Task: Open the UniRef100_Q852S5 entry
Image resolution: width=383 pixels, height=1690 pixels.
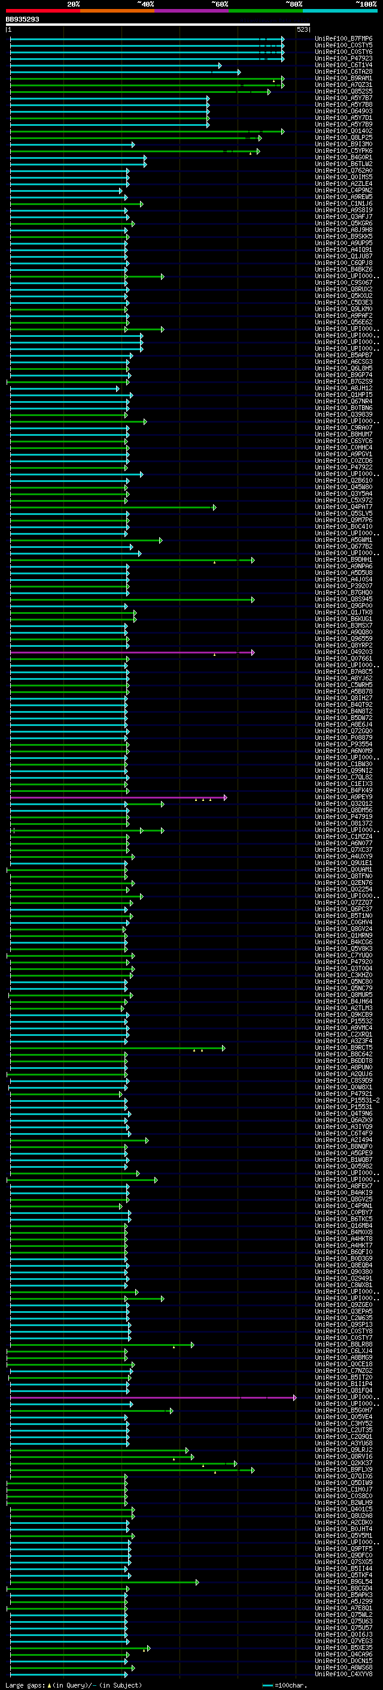Action: click(344, 91)
